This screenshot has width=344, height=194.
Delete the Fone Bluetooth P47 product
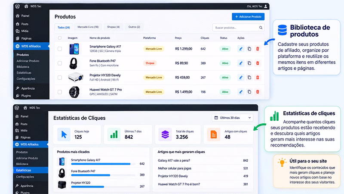coord(258,63)
